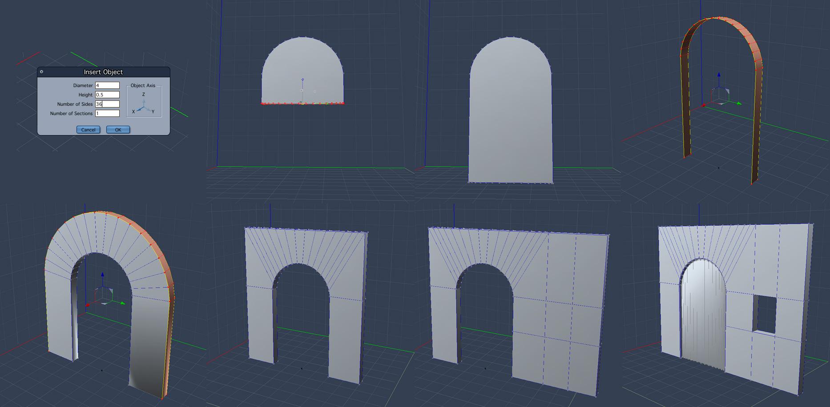
Task: Click the "Number of Sides" label
Action: pyautogui.click(x=75, y=104)
